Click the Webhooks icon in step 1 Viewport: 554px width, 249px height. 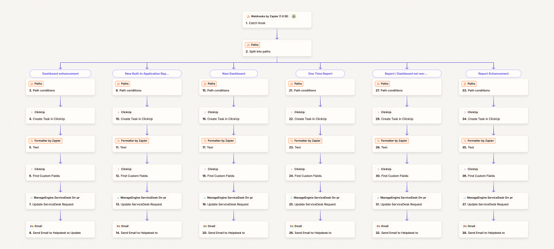(249, 16)
